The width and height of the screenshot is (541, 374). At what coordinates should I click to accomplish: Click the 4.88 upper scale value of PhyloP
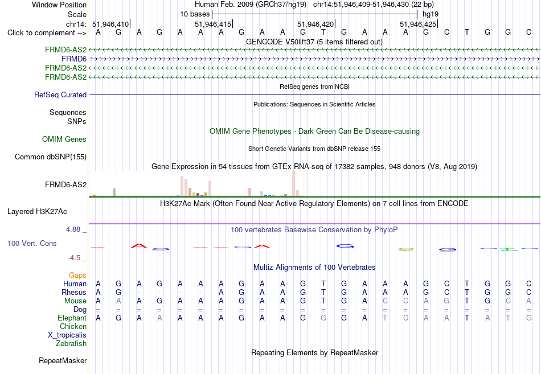pyautogui.click(x=73, y=229)
